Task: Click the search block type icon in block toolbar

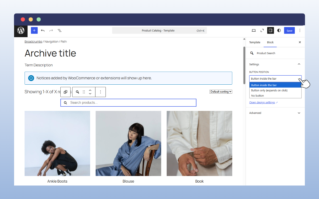Action: point(77,92)
